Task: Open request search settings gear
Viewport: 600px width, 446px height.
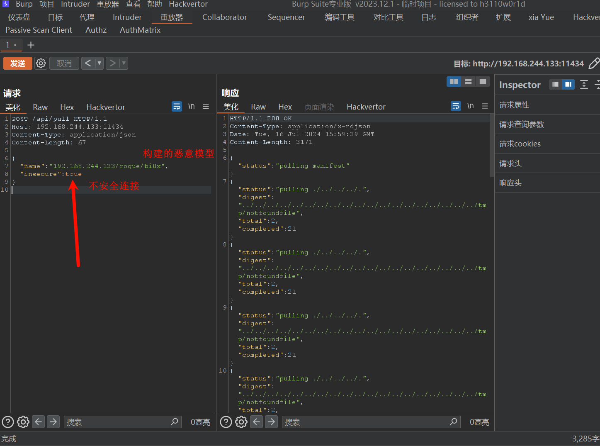Action: click(x=23, y=422)
